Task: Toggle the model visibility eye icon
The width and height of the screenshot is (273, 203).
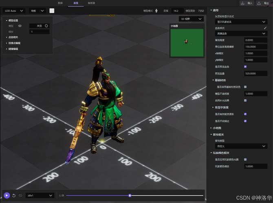Action: click(20, 26)
